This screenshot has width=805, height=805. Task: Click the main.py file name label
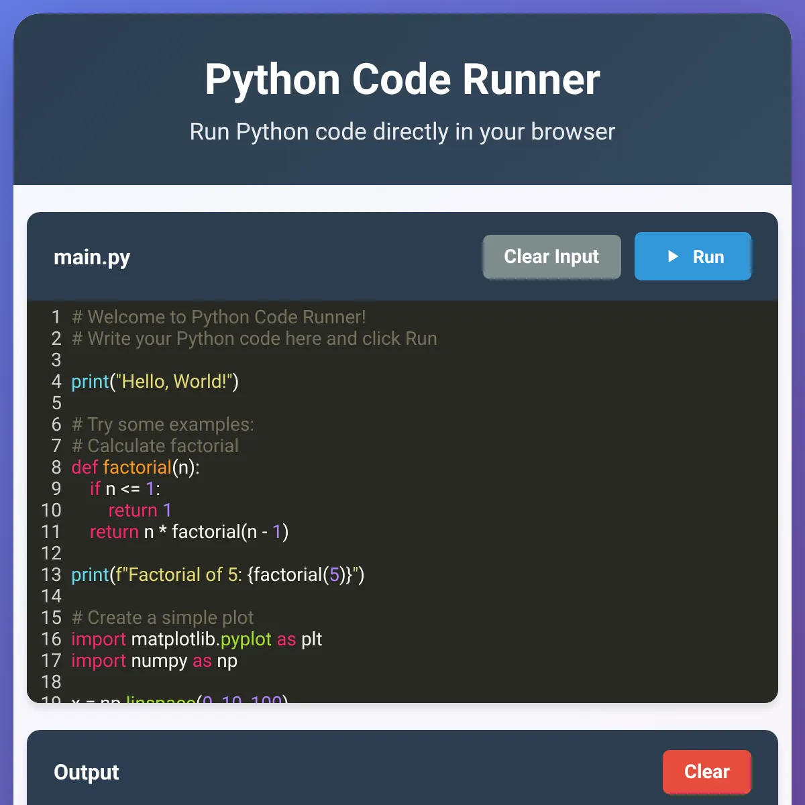[92, 257]
